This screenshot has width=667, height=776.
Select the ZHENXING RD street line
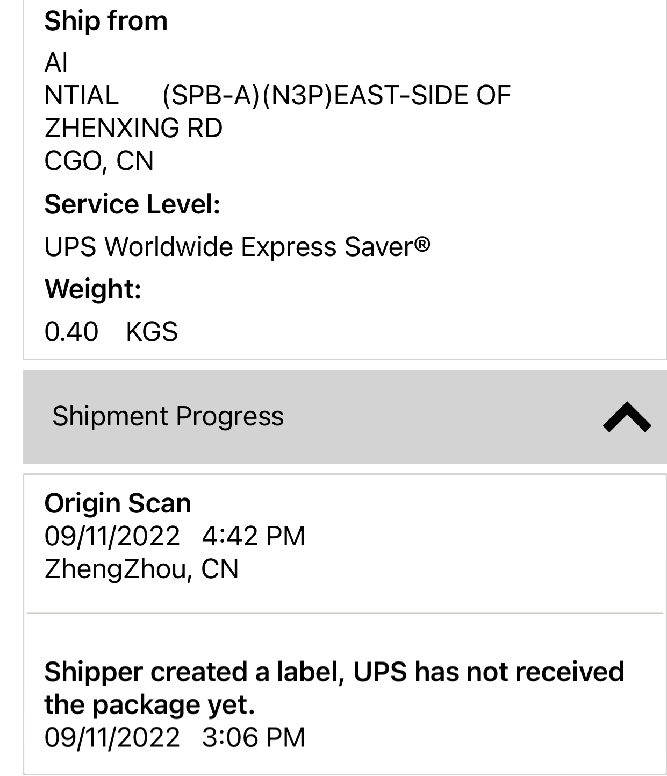pyautogui.click(x=133, y=128)
